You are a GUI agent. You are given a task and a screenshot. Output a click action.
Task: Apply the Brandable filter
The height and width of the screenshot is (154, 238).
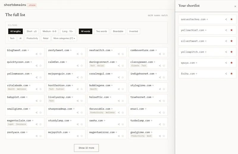(118, 31)
